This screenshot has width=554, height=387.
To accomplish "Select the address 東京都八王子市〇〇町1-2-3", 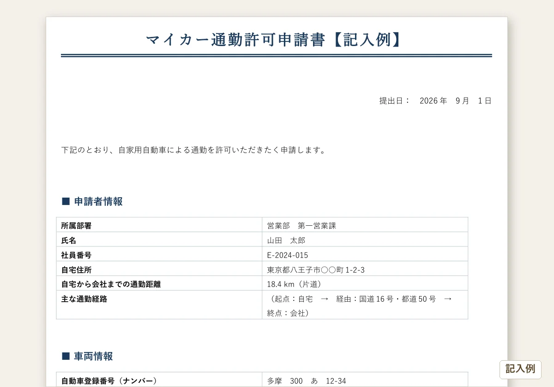I will tap(316, 270).
